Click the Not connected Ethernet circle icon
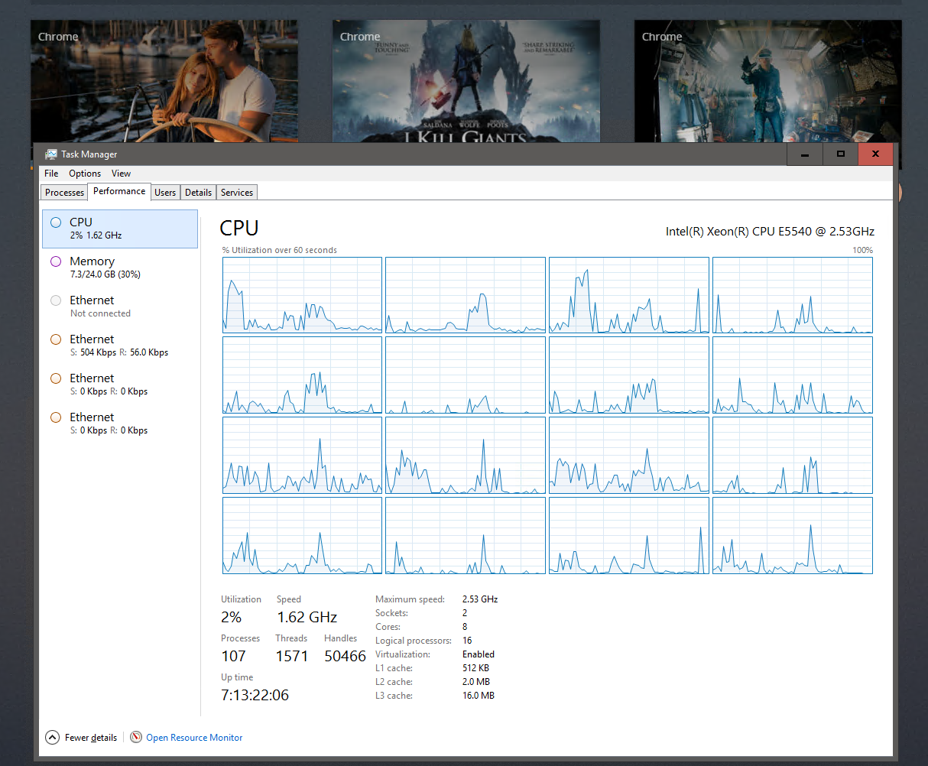Image resolution: width=928 pixels, height=766 pixels. pos(56,300)
